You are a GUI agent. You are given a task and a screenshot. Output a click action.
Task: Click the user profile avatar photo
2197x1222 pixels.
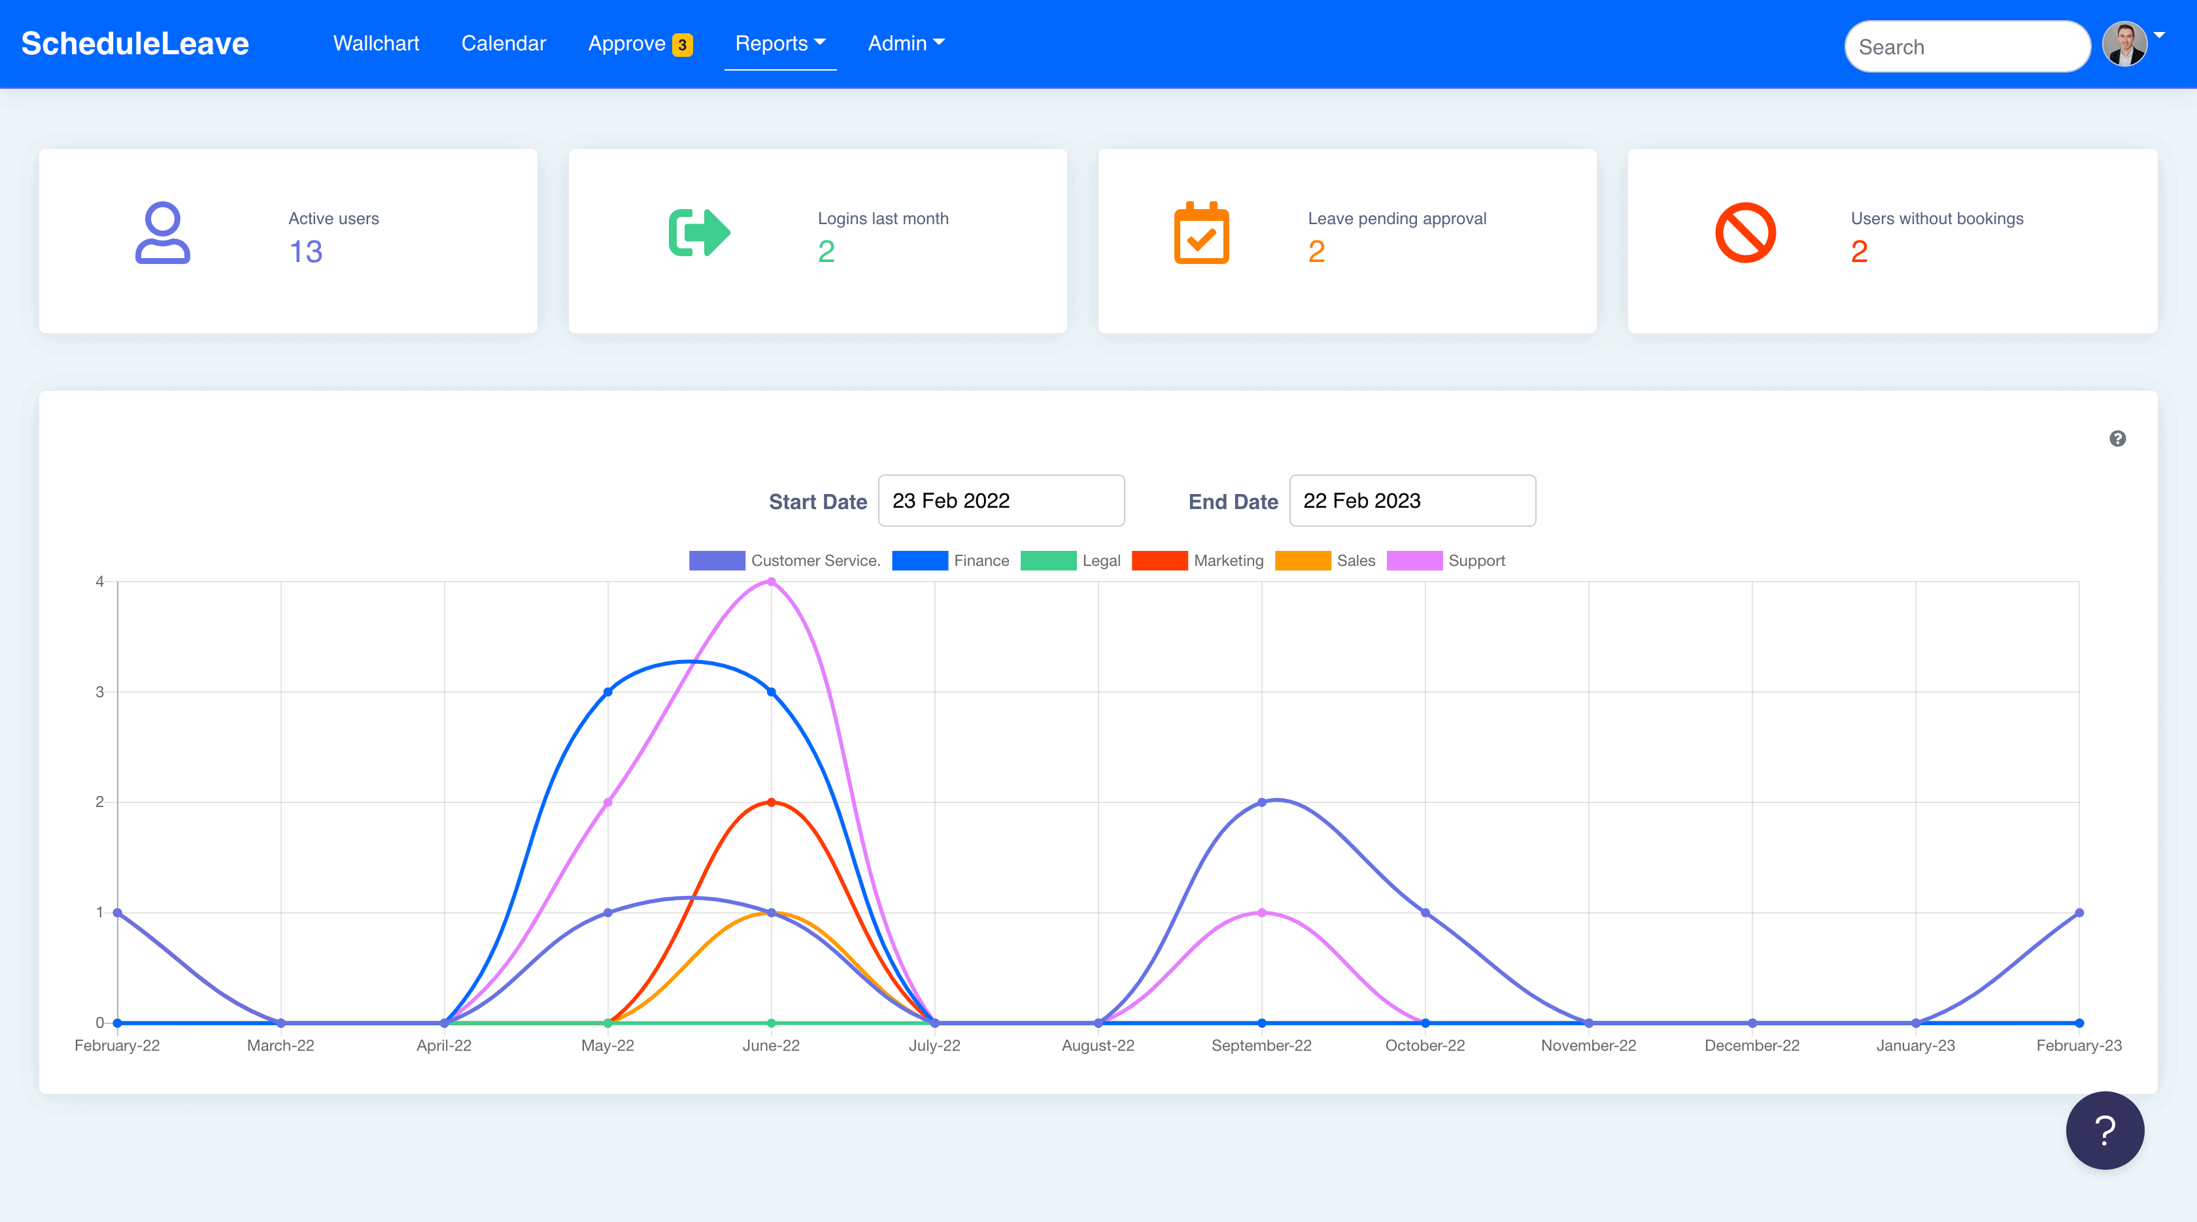[x=2124, y=44]
